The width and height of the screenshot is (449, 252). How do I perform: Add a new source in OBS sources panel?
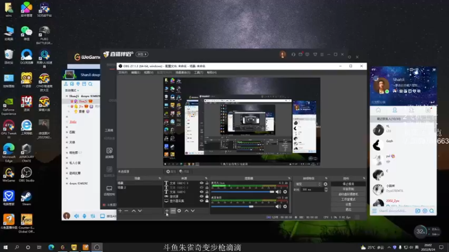click(167, 211)
